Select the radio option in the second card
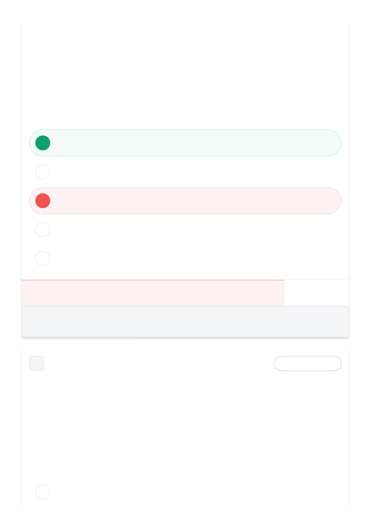This screenshot has width=370, height=523. [43, 492]
